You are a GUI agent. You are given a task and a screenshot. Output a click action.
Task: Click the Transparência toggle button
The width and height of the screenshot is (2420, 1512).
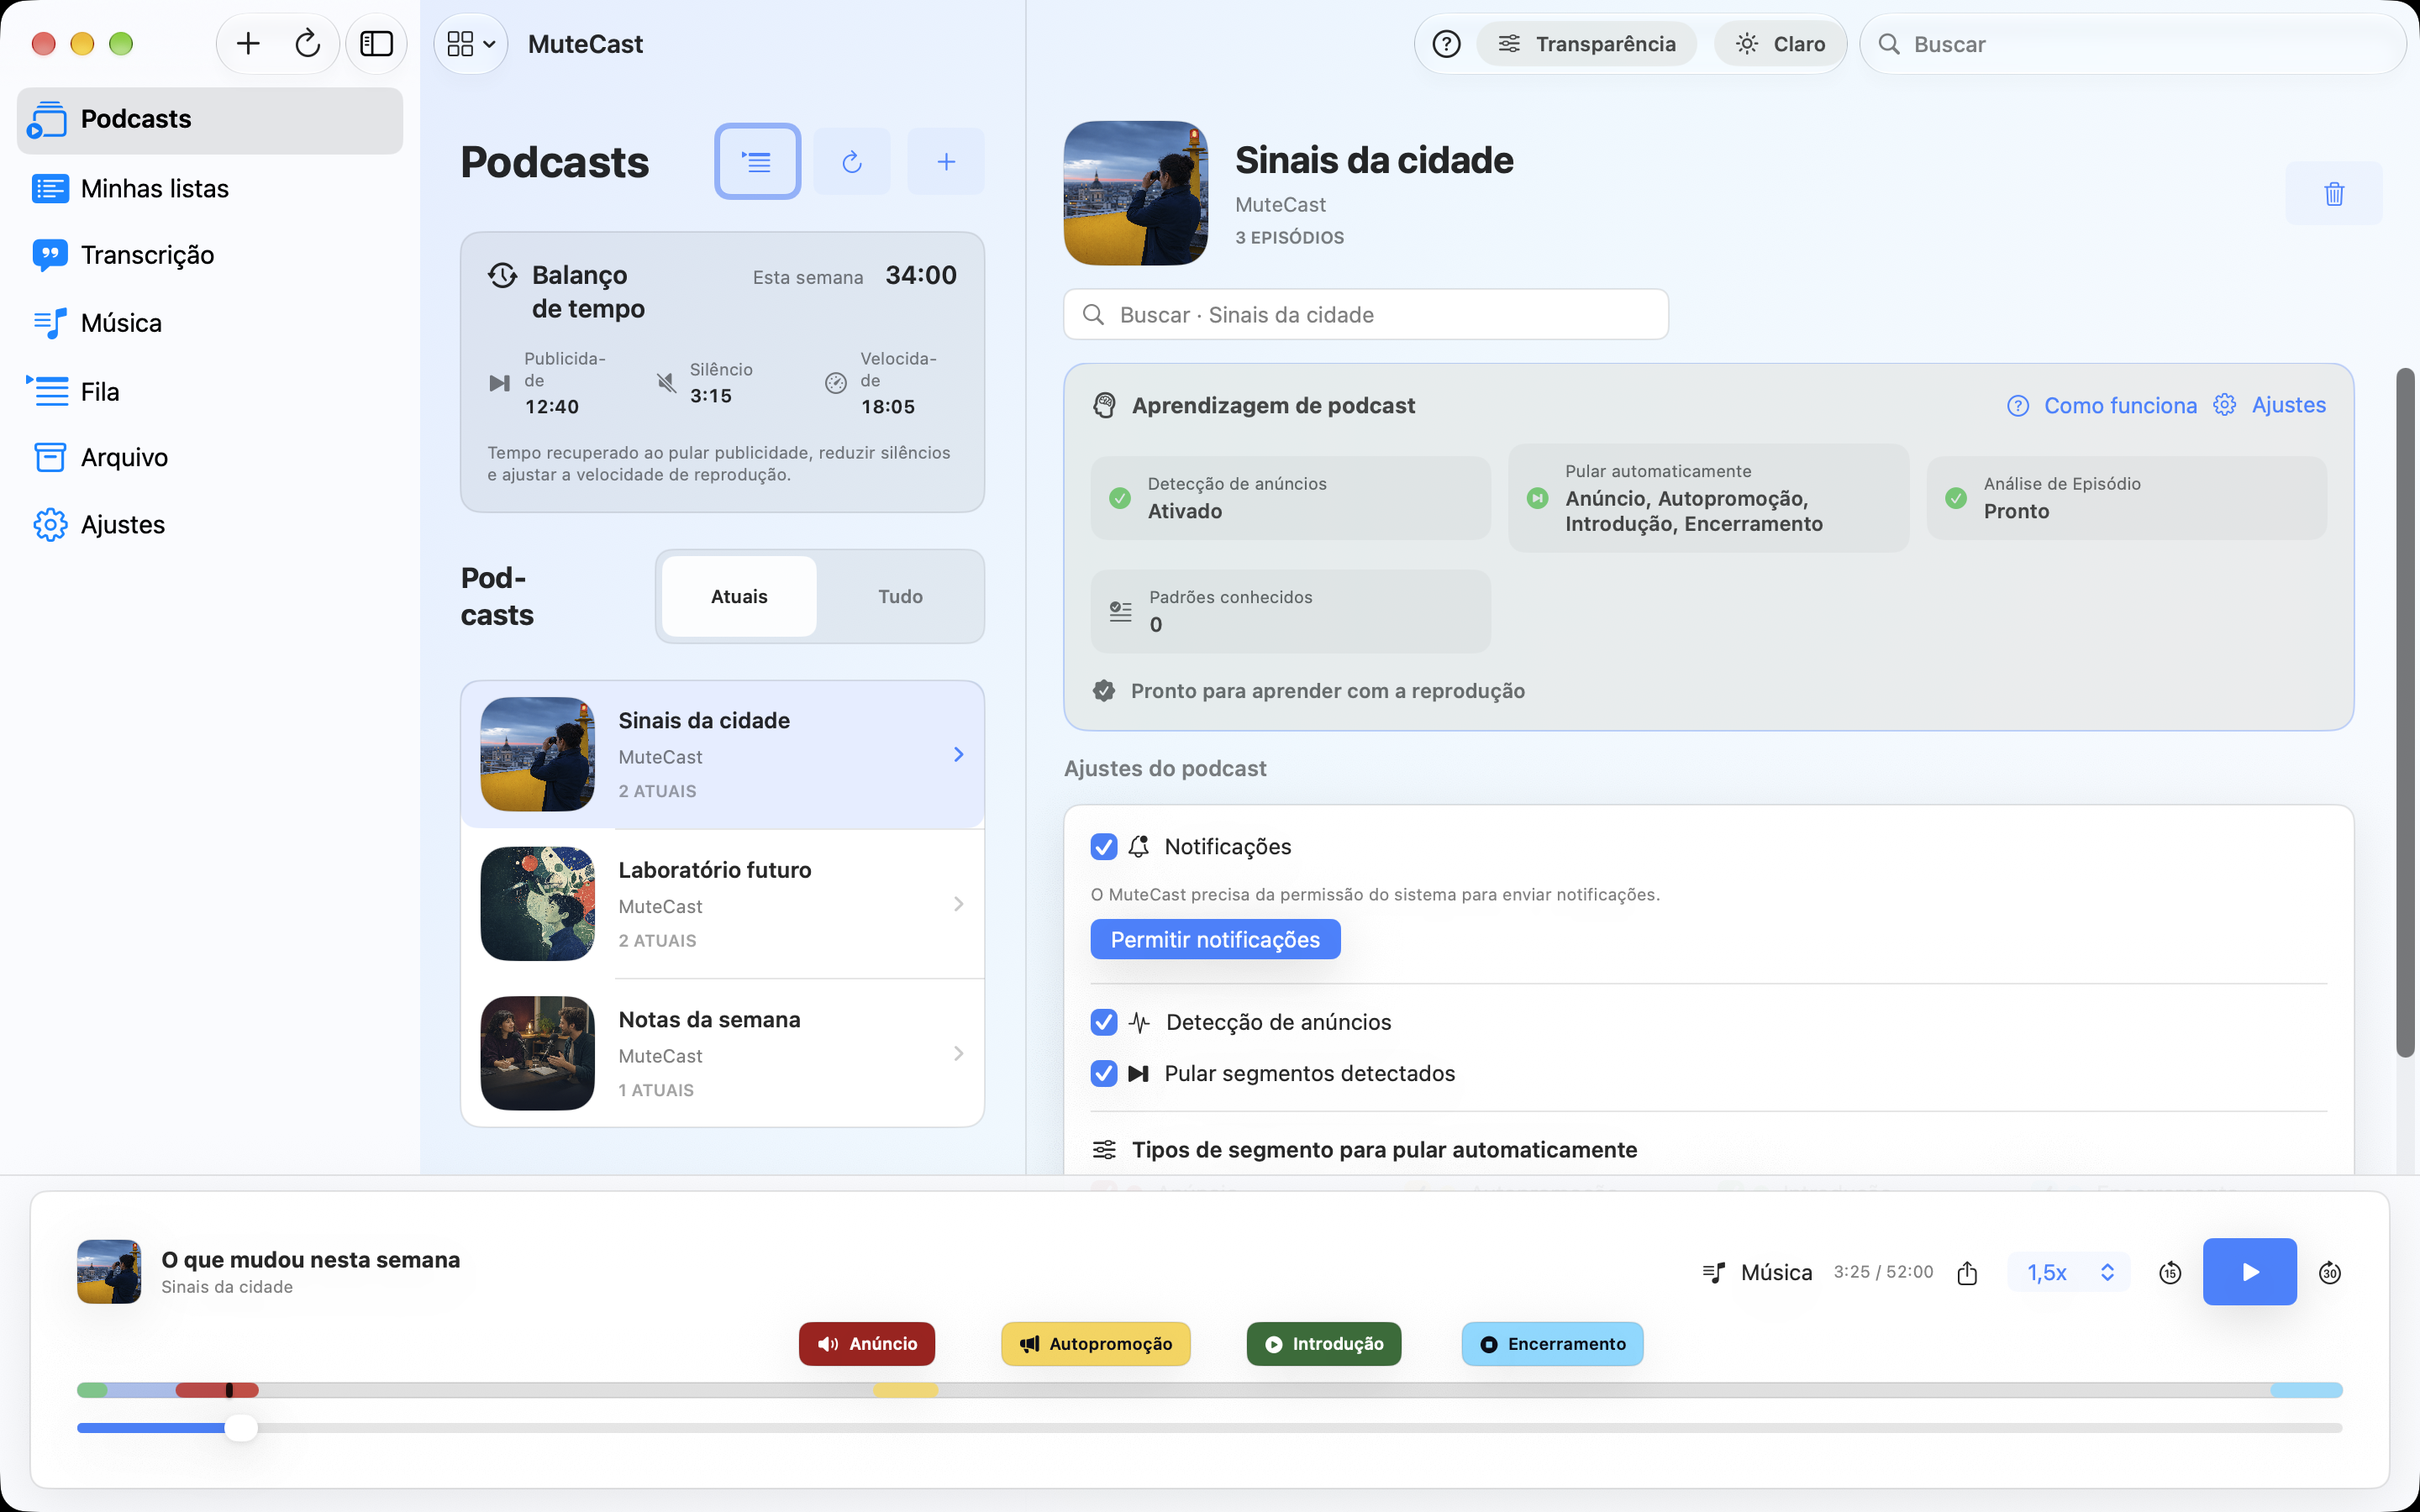1587,44
